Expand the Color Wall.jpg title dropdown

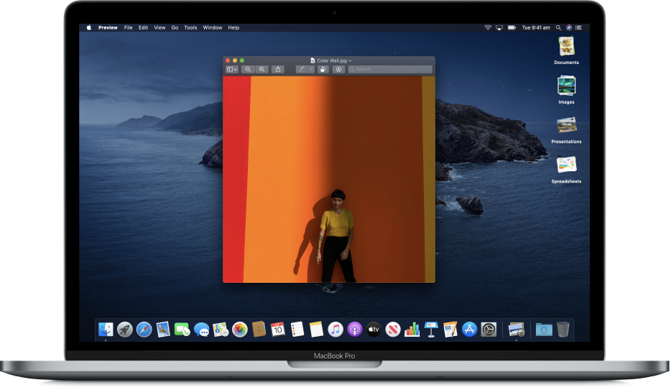point(350,61)
